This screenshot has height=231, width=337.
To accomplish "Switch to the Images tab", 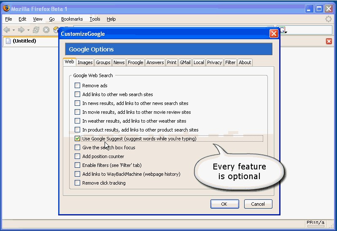I will [x=85, y=62].
